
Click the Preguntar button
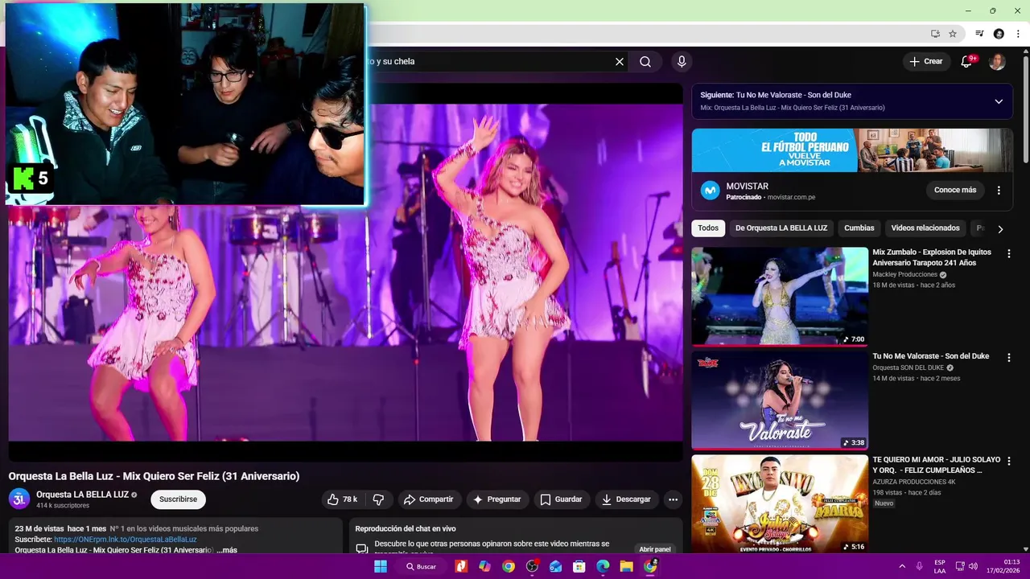click(496, 499)
